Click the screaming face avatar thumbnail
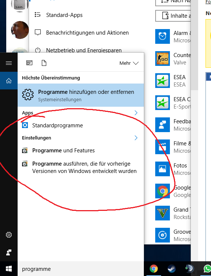This screenshot has height=276, width=211. click(20, 30)
